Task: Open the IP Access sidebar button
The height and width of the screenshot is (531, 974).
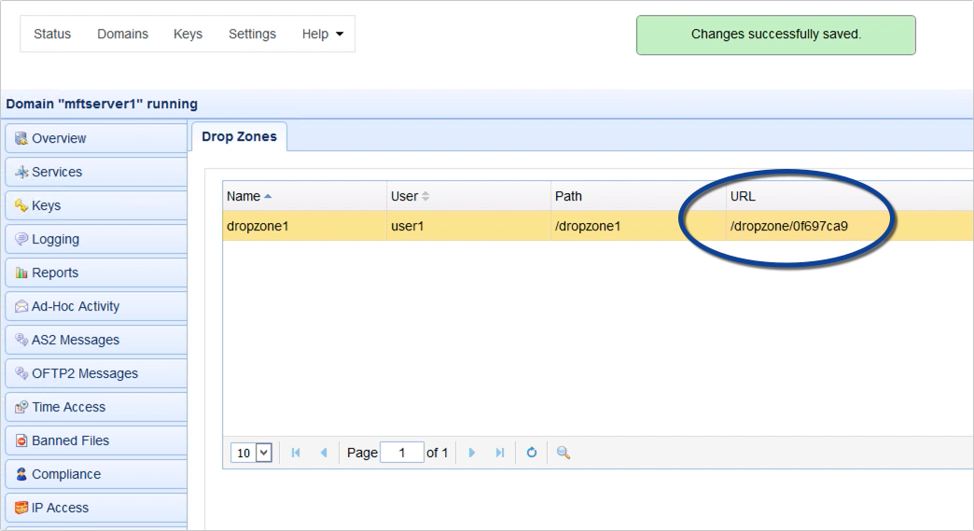Action: [x=95, y=508]
